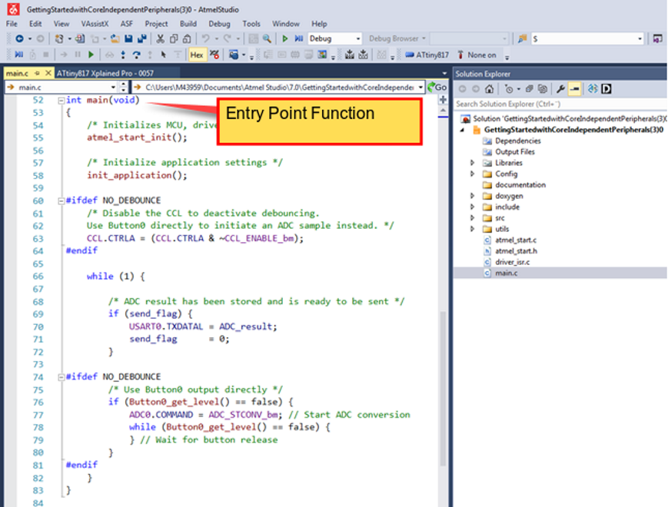Open the Build menu

tap(188, 24)
